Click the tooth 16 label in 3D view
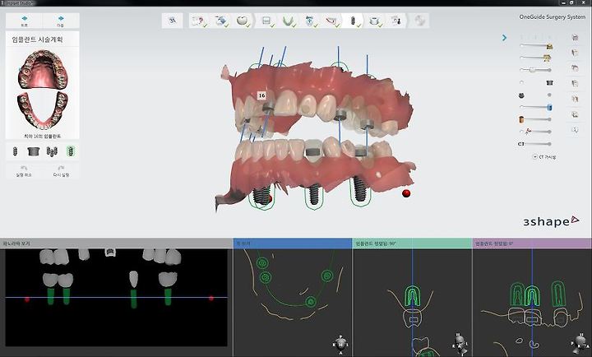 (x=261, y=95)
